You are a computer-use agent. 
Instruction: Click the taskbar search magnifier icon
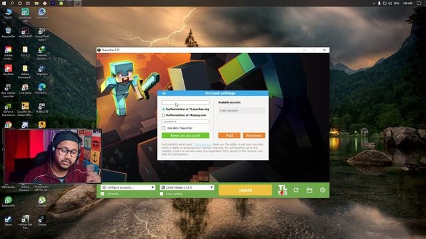tap(12, 3)
